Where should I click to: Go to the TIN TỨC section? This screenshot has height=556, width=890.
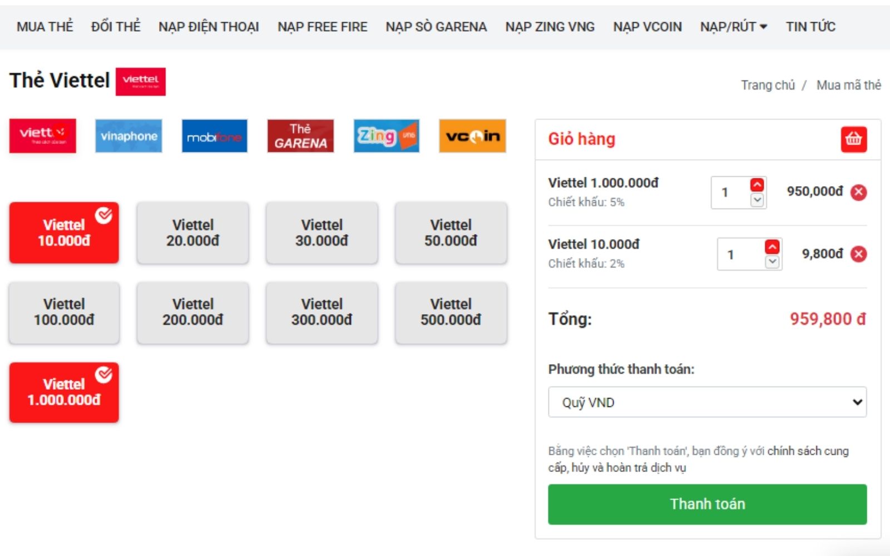(x=810, y=26)
